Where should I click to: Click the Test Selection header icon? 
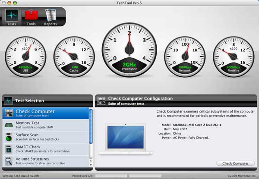8,100
